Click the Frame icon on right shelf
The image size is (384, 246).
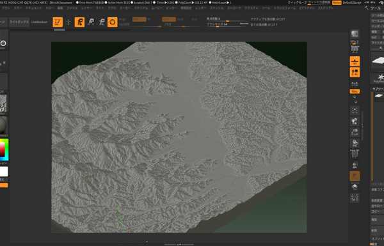click(355, 111)
